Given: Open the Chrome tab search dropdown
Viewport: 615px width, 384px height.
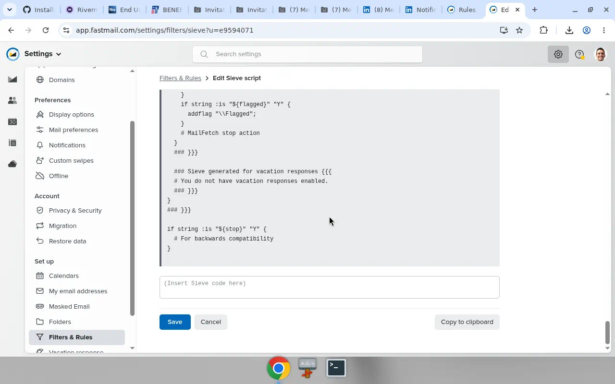Looking at the screenshot, I should point(10,10).
